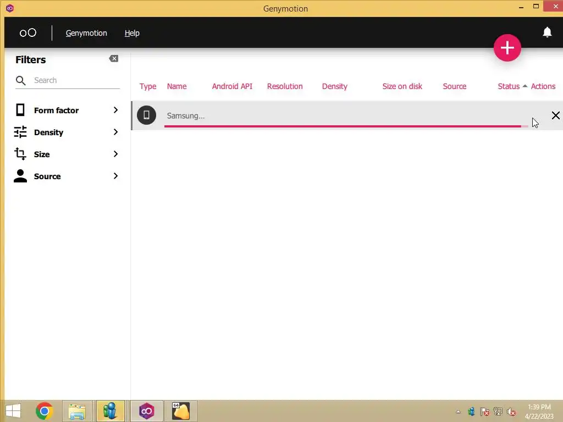Click the Action Center flag tray icon
The image size is (563, 422).
click(x=485, y=412)
